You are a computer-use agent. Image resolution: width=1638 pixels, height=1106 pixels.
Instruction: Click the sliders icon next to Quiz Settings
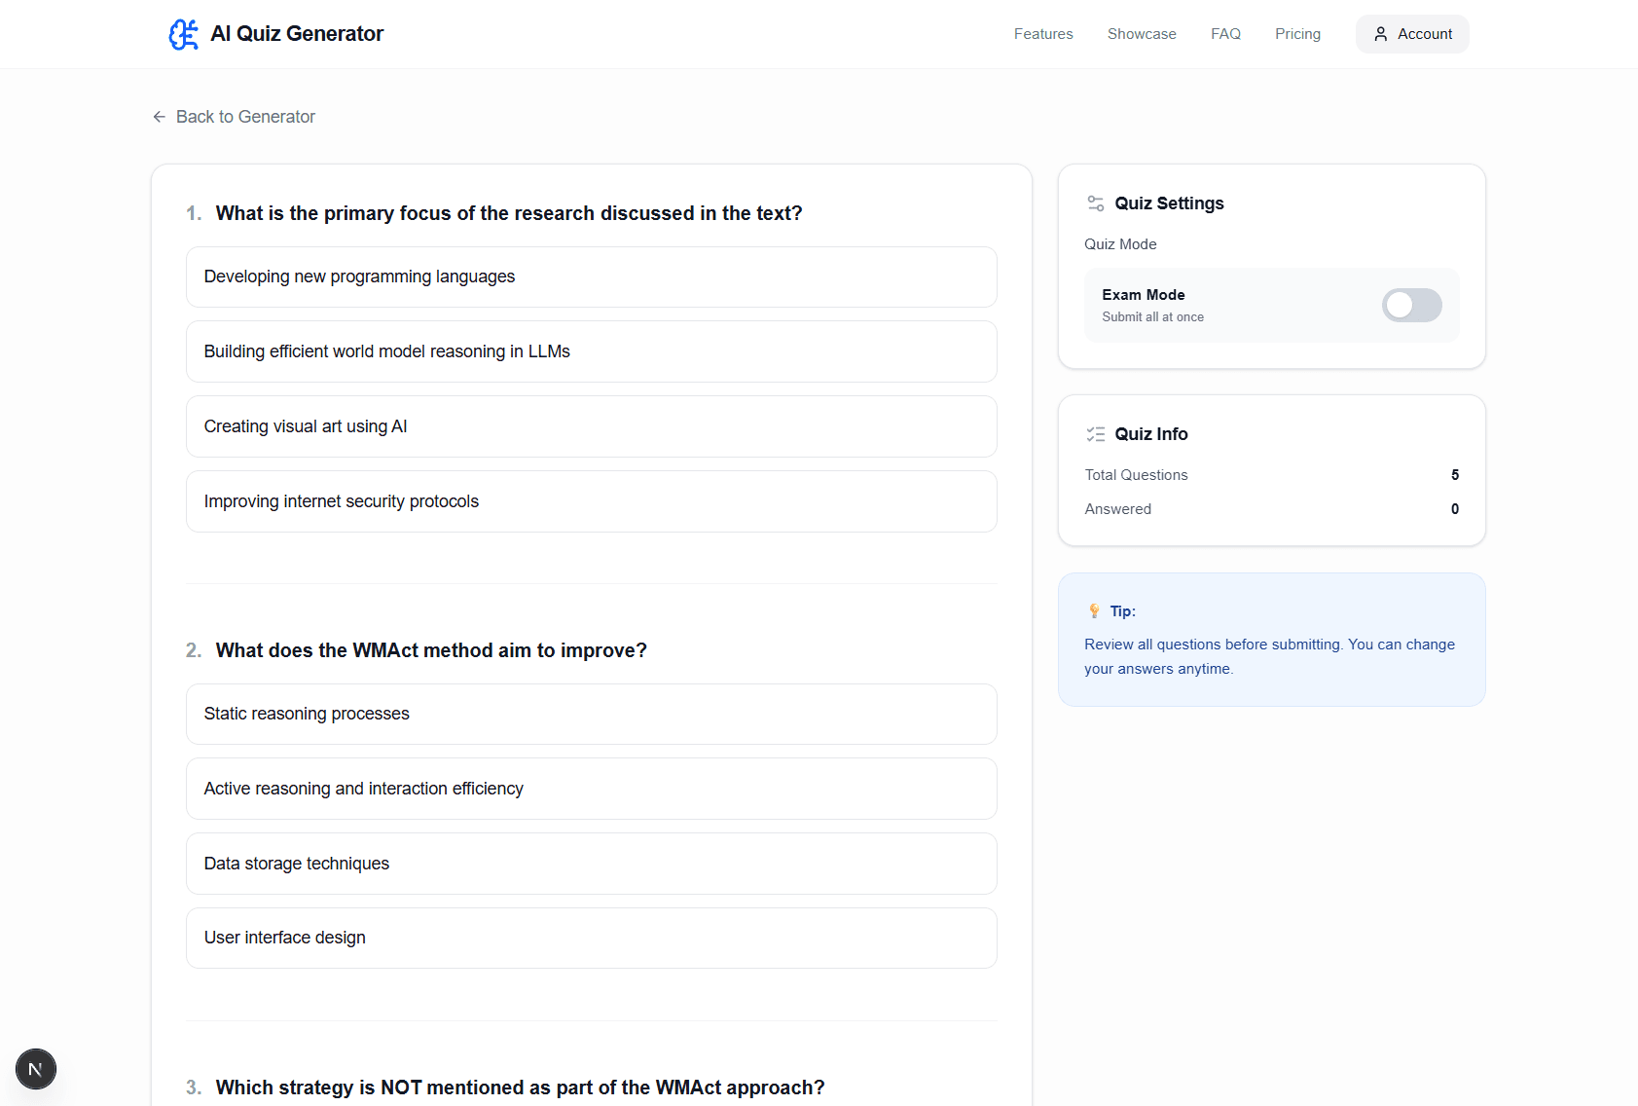tap(1095, 203)
